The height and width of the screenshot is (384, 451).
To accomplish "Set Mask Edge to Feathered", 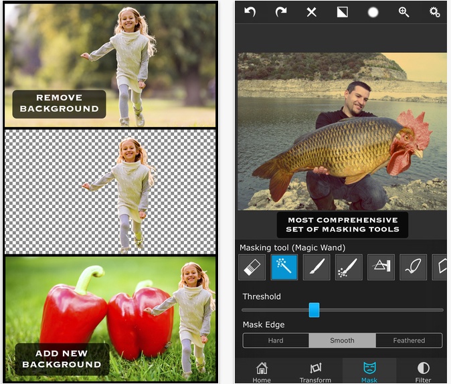I will click(409, 340).
